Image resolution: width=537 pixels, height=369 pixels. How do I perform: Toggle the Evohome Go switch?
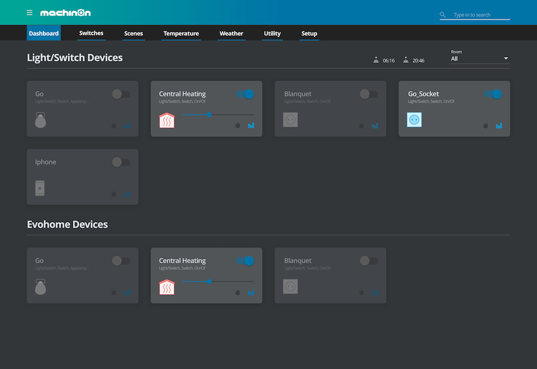[121, 261]
